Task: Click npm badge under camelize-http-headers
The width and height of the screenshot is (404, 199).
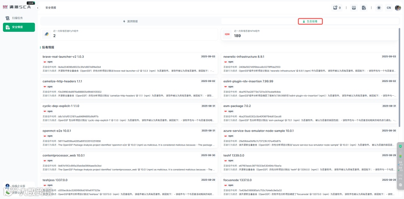Action: (x=48, y=87)
